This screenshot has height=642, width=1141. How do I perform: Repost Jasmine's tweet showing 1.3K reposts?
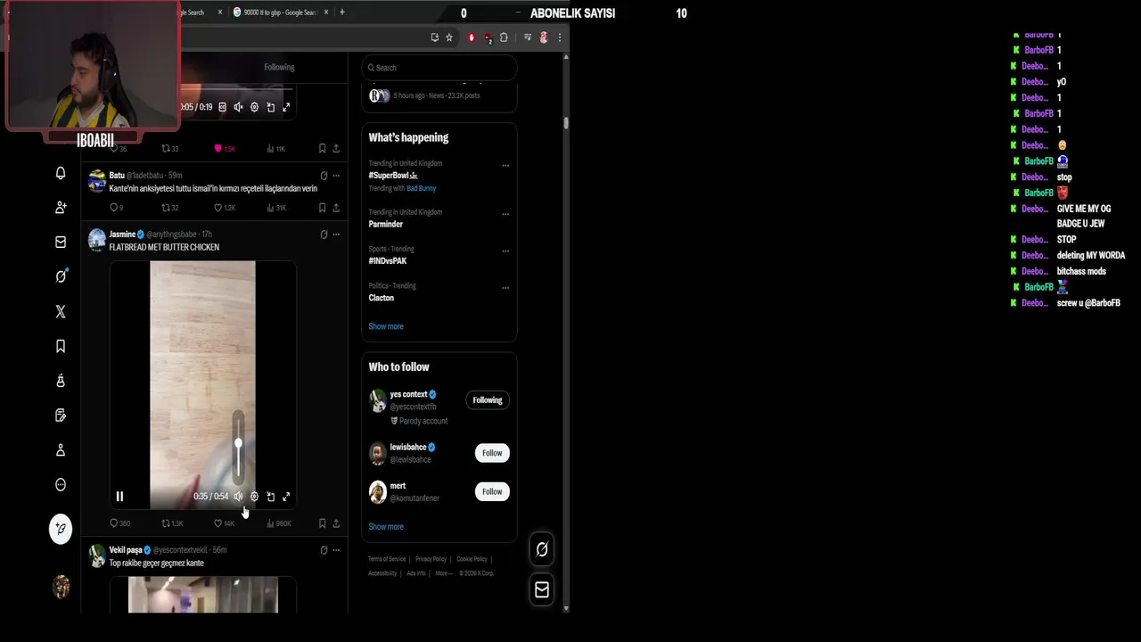[x=172, y=523]
